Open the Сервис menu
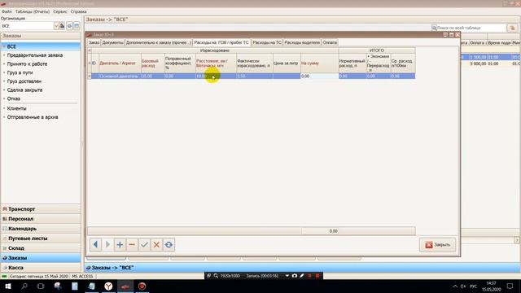This screenshot has width=521, height=293. (59, 11)
